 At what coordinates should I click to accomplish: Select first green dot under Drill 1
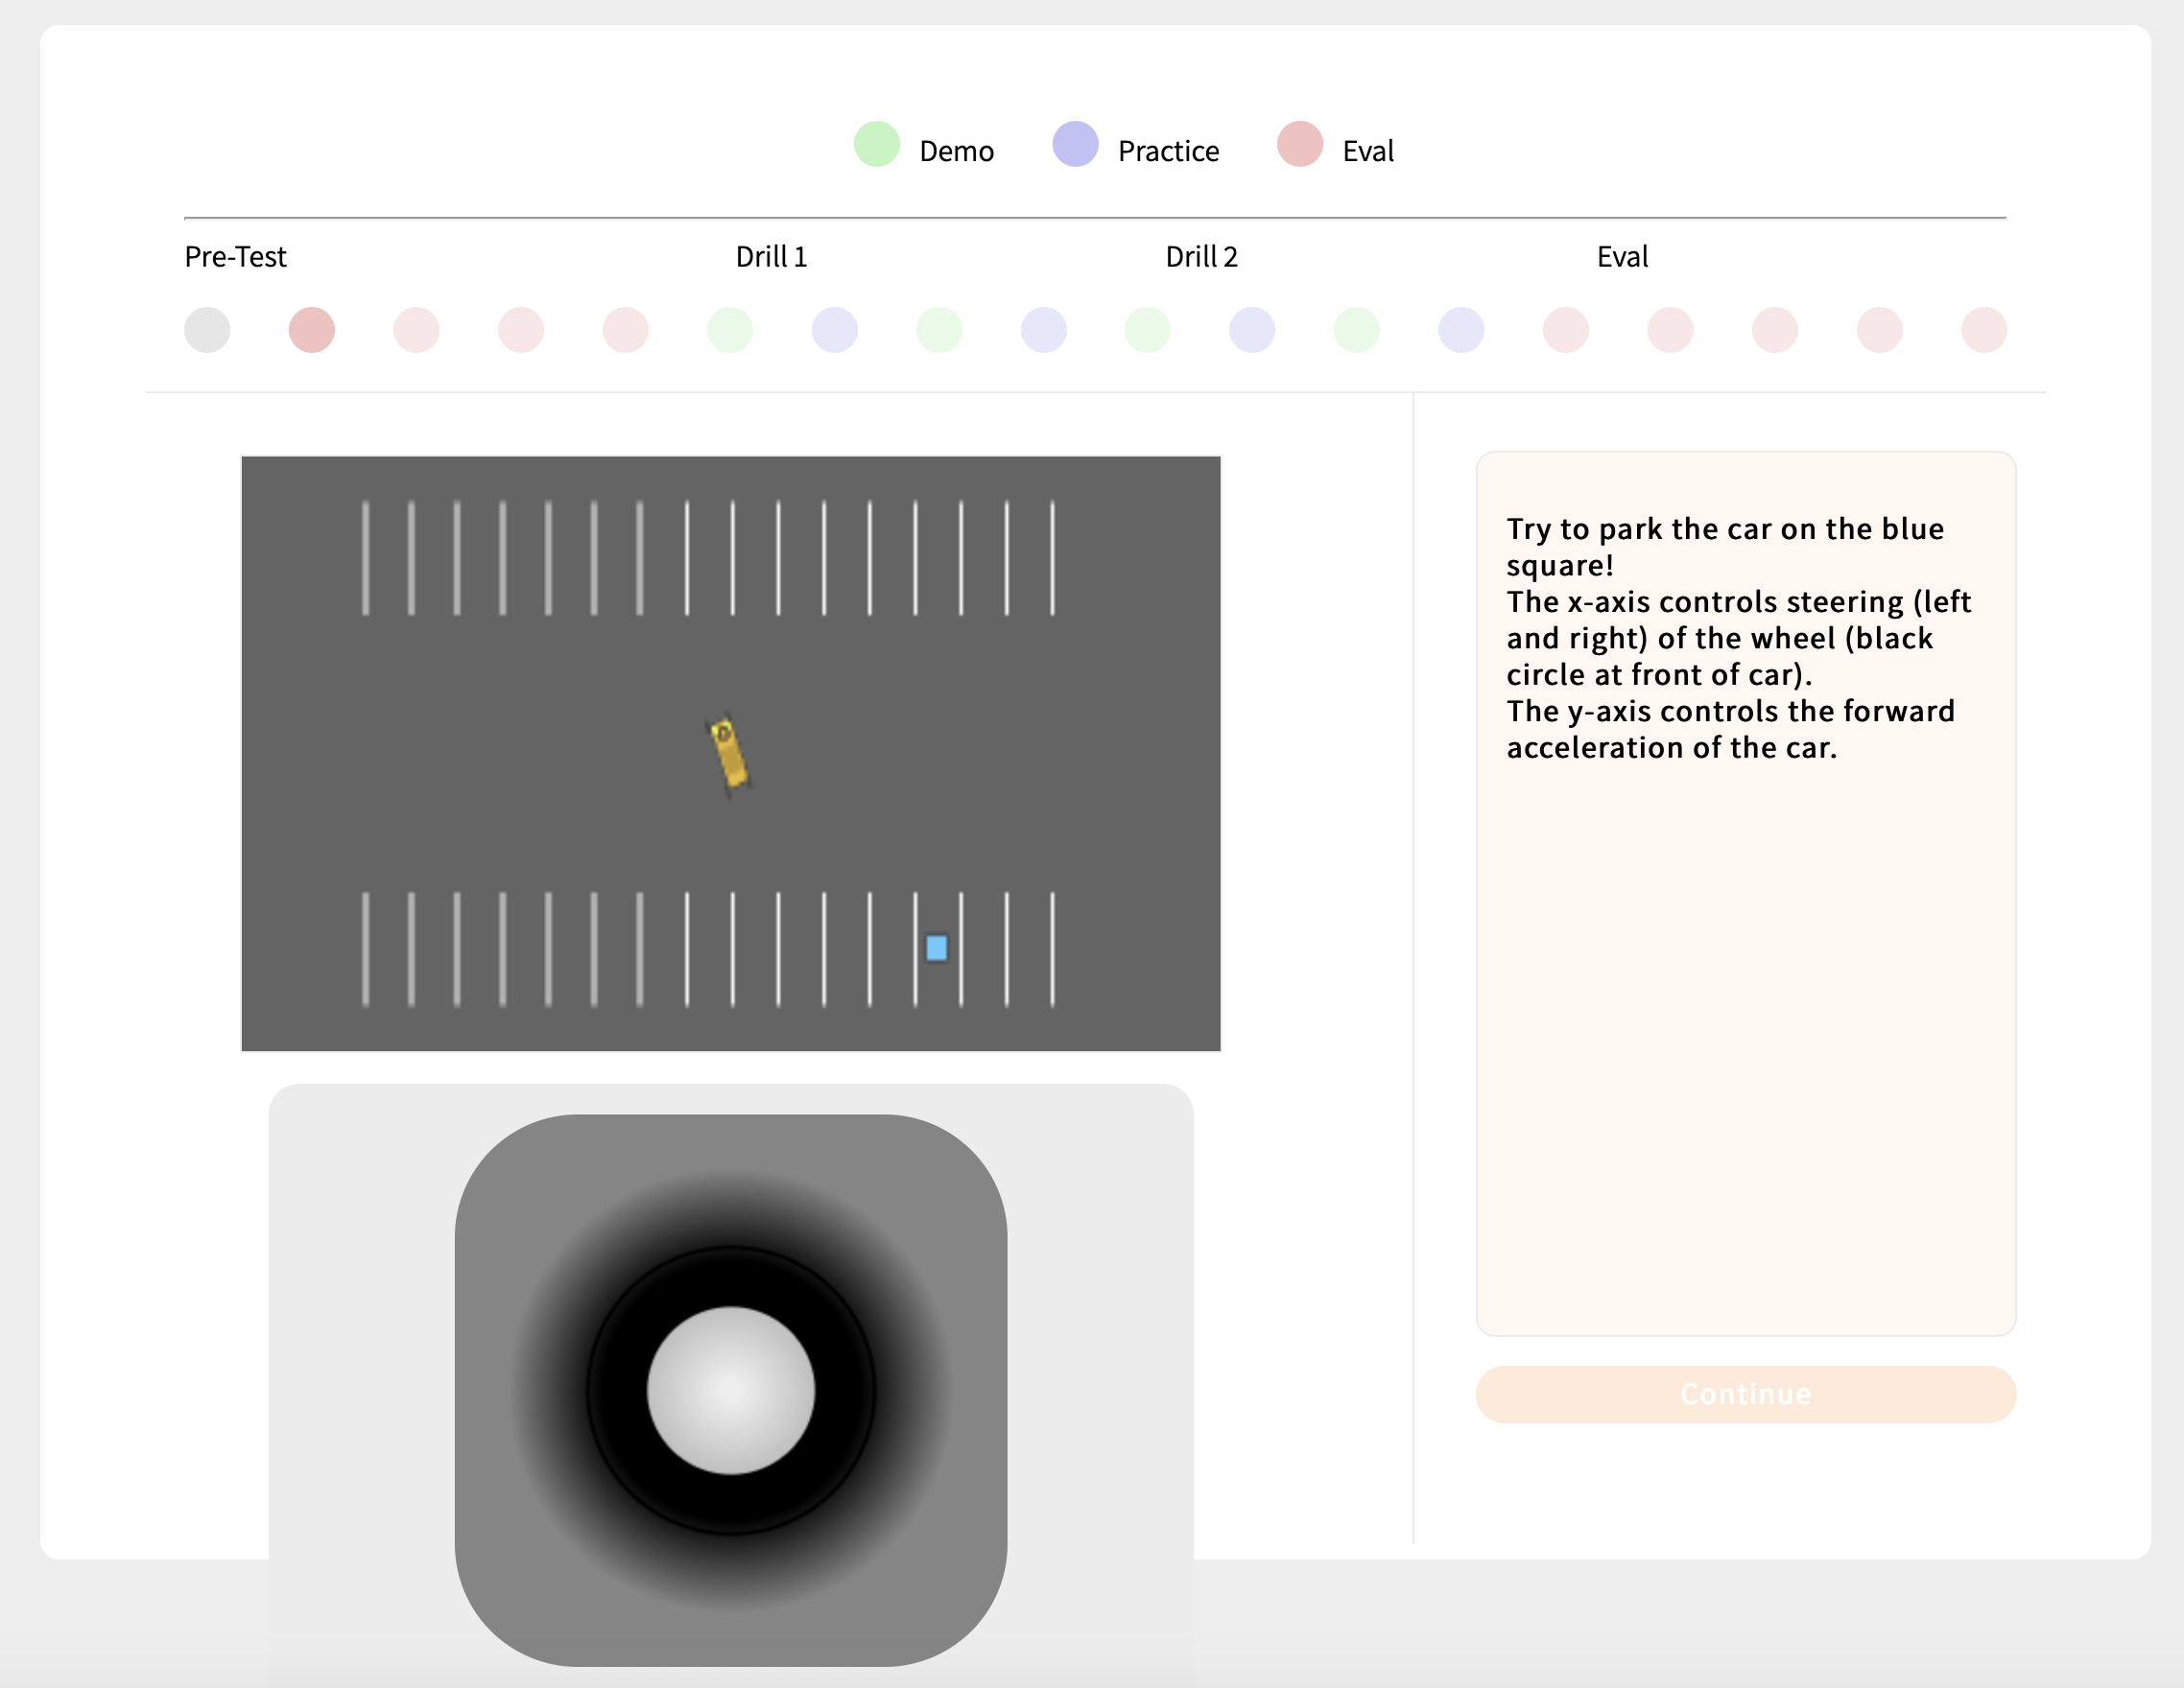[x=730, y=330]
